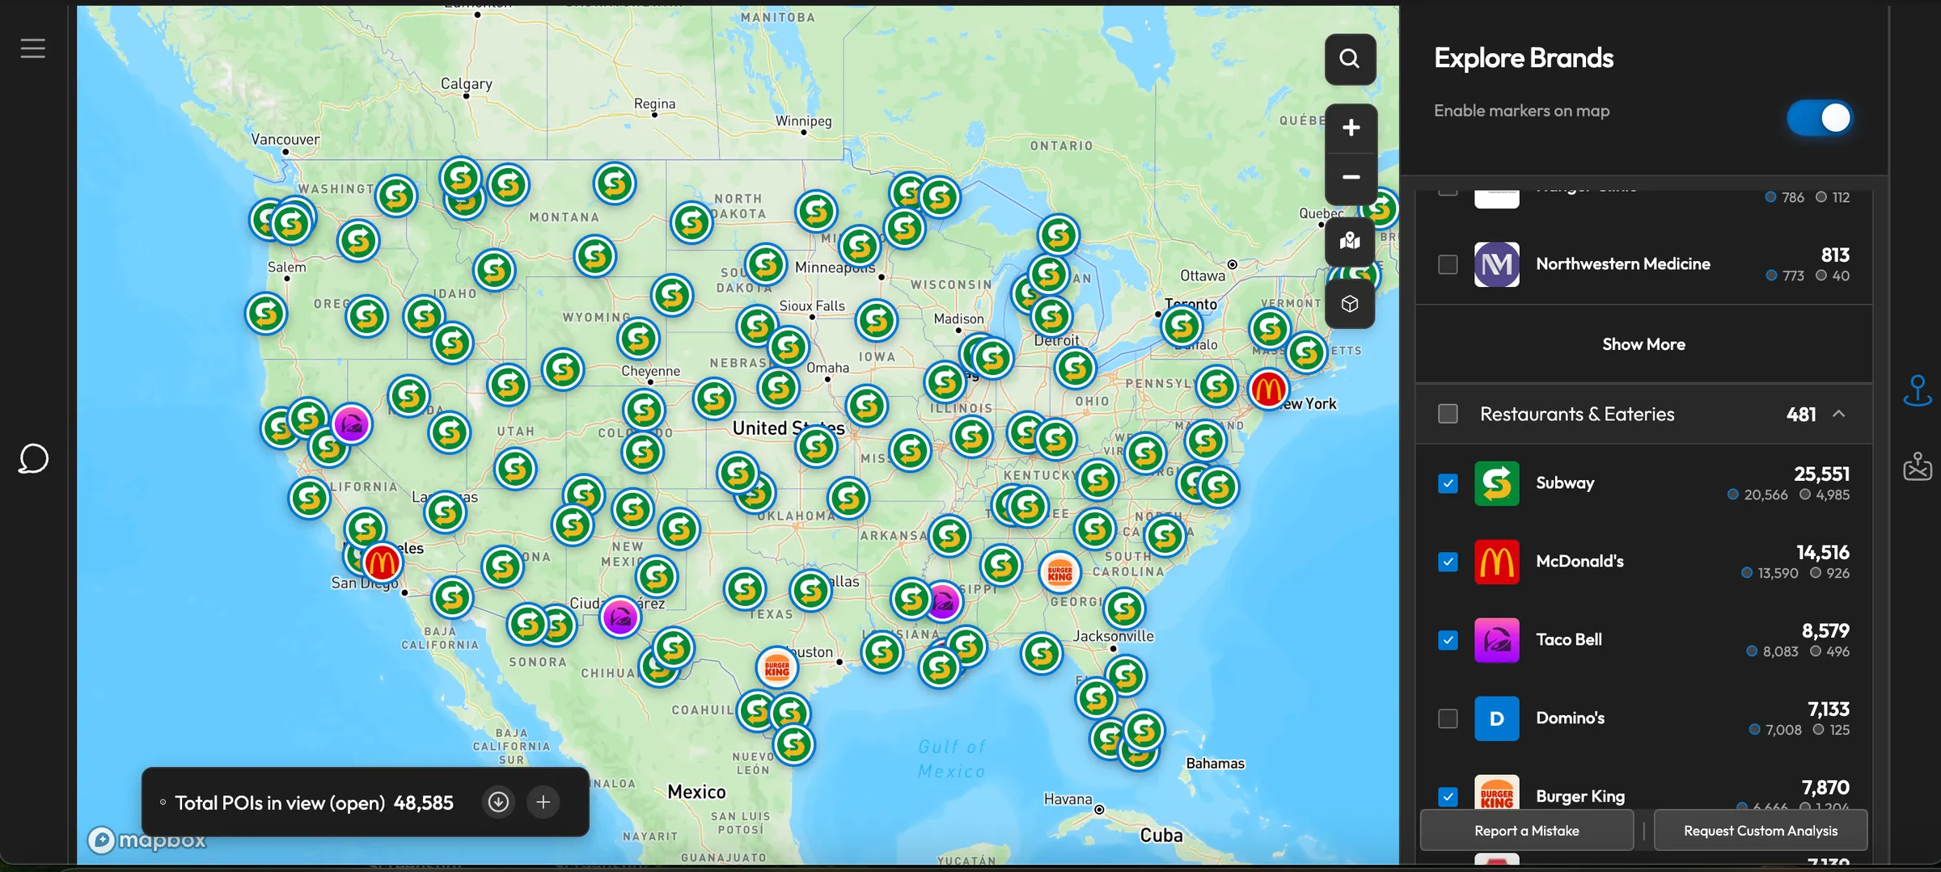Toggle the 3D cube view icon
The image size is (1941, 872).
(x=1349, y=303)
